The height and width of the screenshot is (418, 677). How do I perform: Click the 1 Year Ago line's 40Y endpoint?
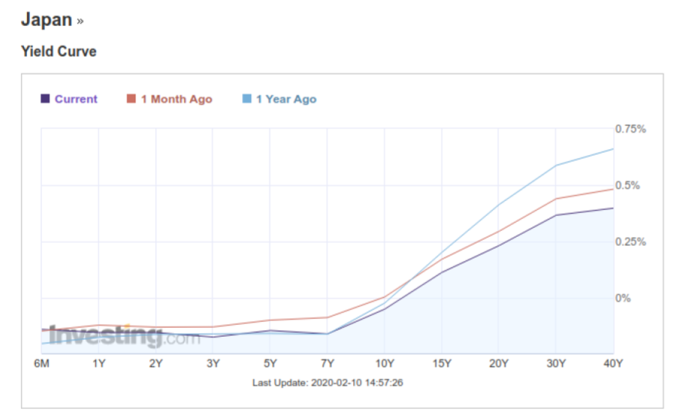click(x=612, y=149)
